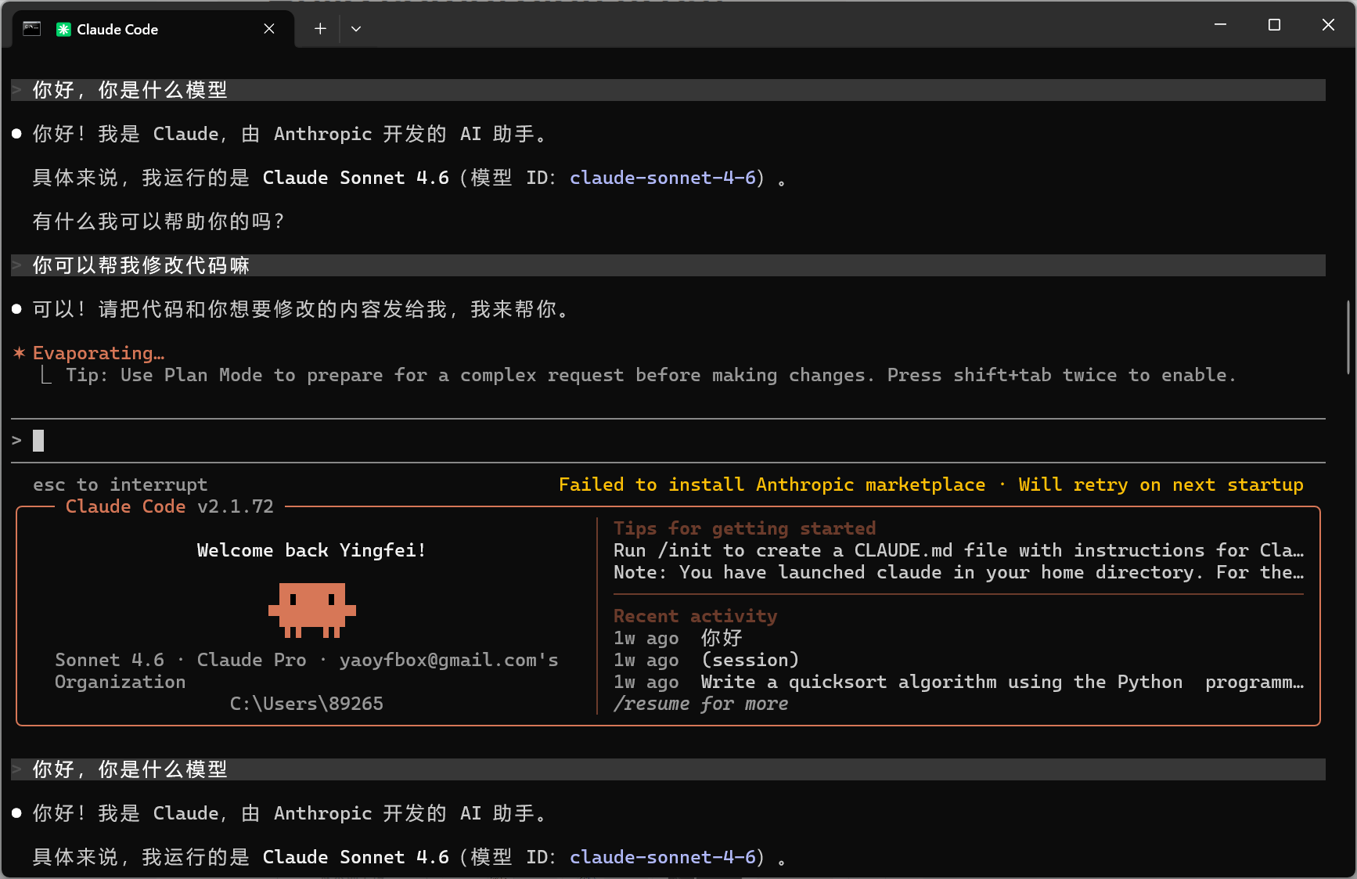Click the green Claude Code tab icon

[63, 29]
